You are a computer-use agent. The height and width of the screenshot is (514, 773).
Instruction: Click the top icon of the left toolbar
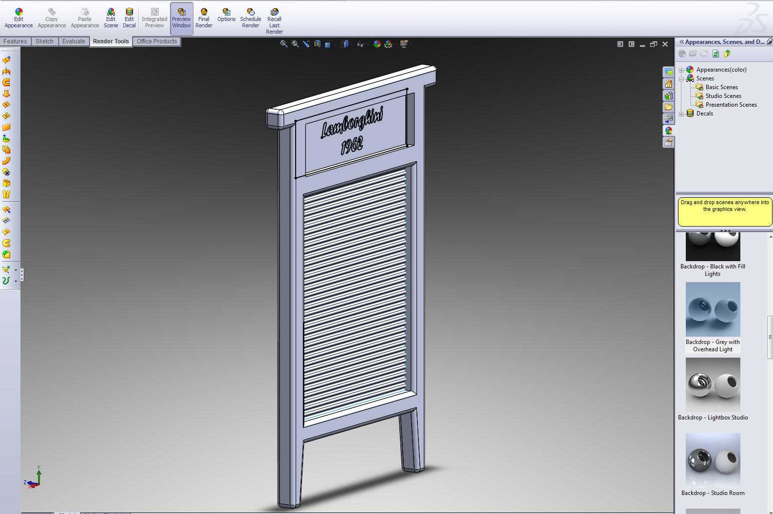pyautogui.click(x=6, y=60)
